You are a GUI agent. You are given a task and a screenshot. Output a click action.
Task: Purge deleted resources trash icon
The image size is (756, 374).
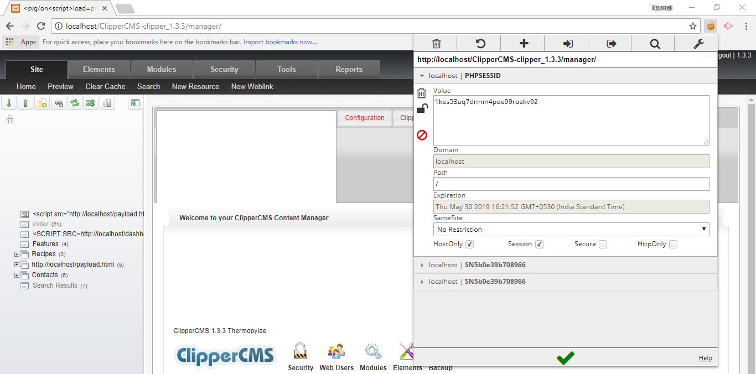pyautogui.click(x=107, y=103)
